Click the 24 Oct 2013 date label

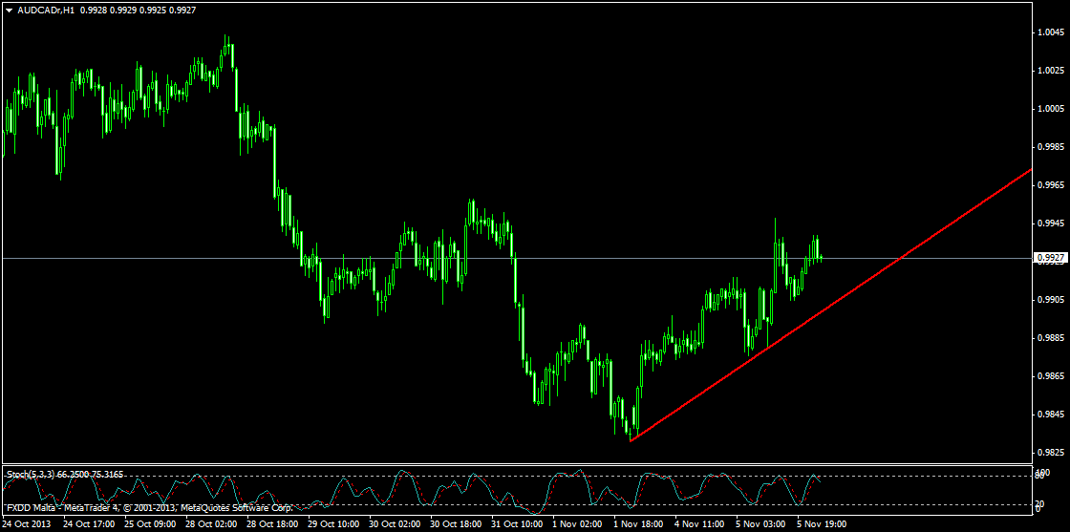25,523
